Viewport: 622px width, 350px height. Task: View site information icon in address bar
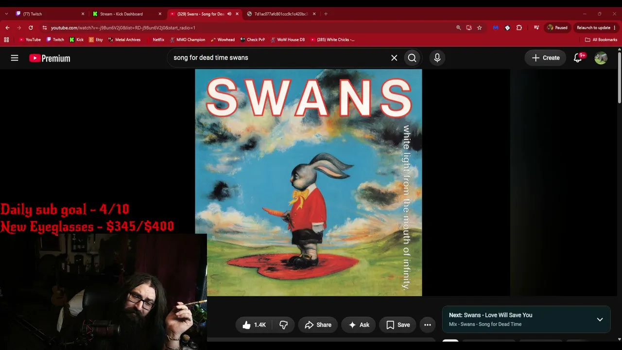click(45, 28)
